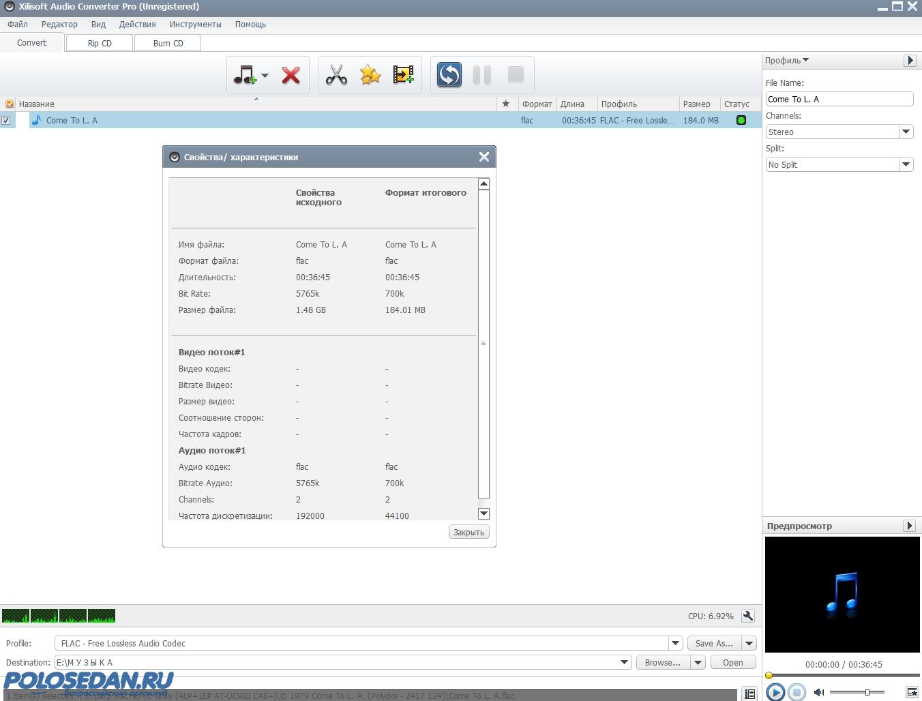Mute preview with the speaker icon

[x=819, y=692]
